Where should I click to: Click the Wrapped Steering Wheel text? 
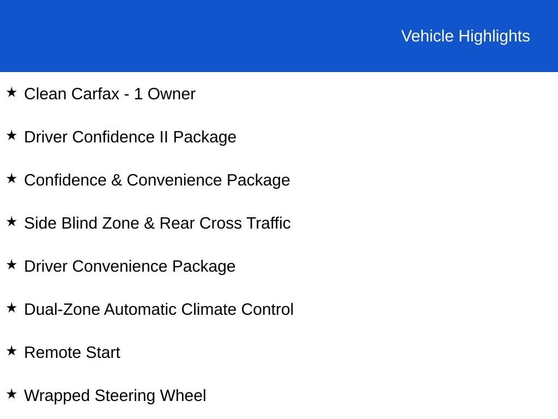click(x=115, y=396)
